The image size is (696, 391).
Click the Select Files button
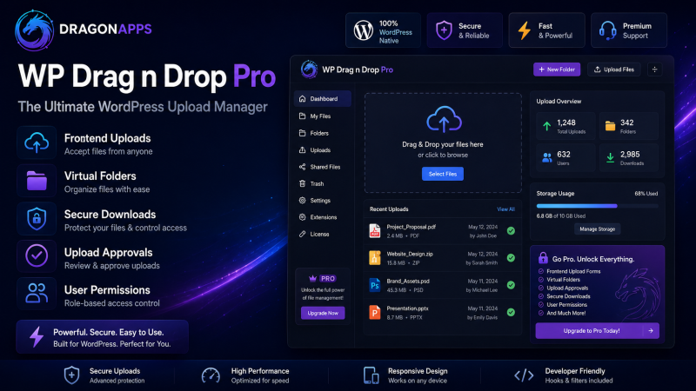tap(443, 174)
